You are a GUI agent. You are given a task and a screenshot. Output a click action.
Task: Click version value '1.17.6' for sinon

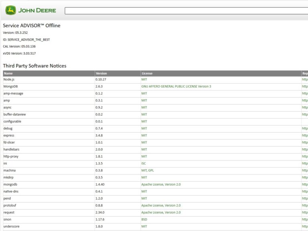click(100, 219)
